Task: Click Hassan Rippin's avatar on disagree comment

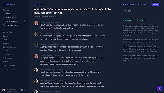Action: [x=36, y=56]
